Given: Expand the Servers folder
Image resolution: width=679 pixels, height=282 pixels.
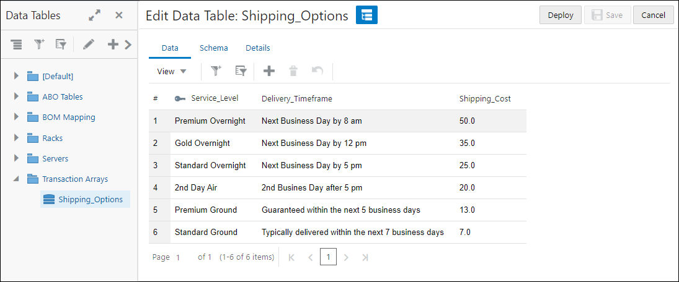Looking at the screenshot, I should click(17, 158).
